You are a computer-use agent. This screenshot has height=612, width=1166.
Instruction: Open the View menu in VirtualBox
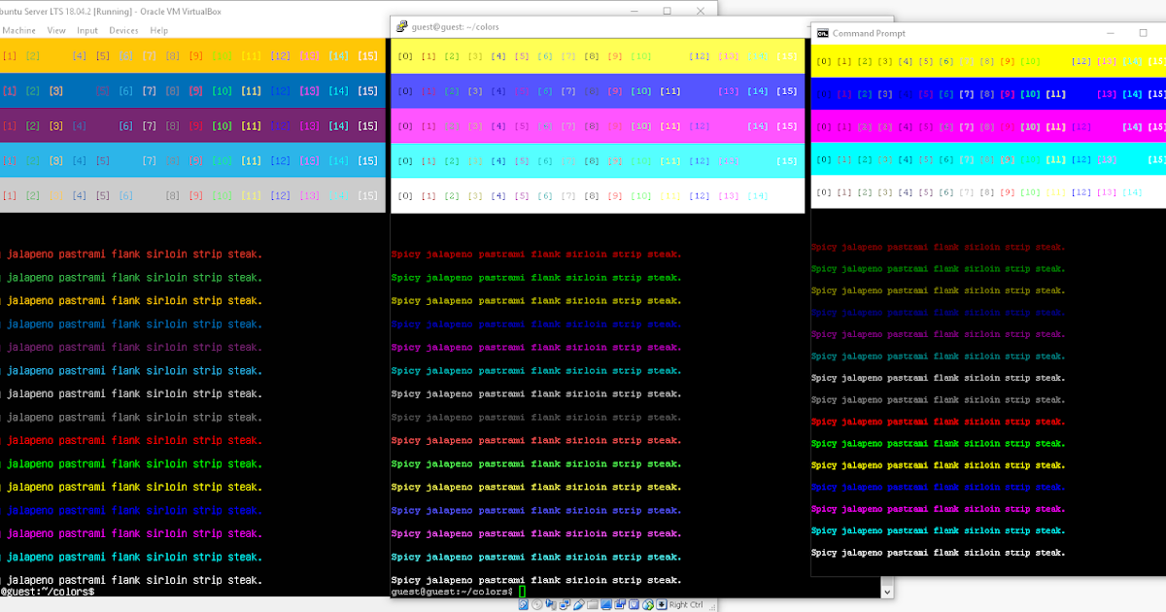tap(55, 30)
